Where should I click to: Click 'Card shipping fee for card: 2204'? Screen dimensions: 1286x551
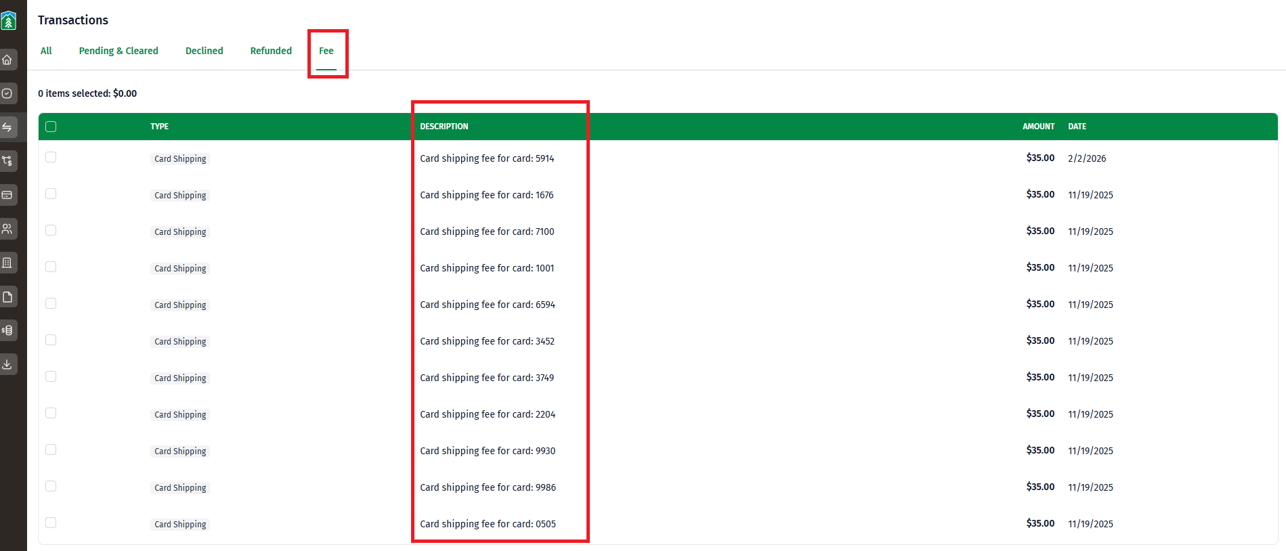coord(488,414)
